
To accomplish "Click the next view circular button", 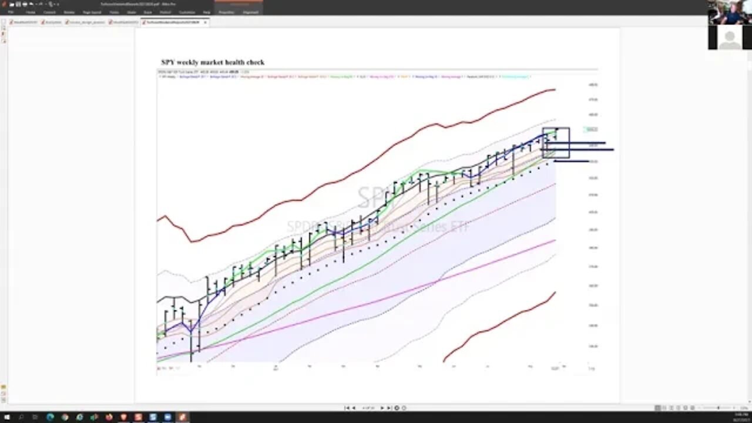I will click(x=403, y=408).
